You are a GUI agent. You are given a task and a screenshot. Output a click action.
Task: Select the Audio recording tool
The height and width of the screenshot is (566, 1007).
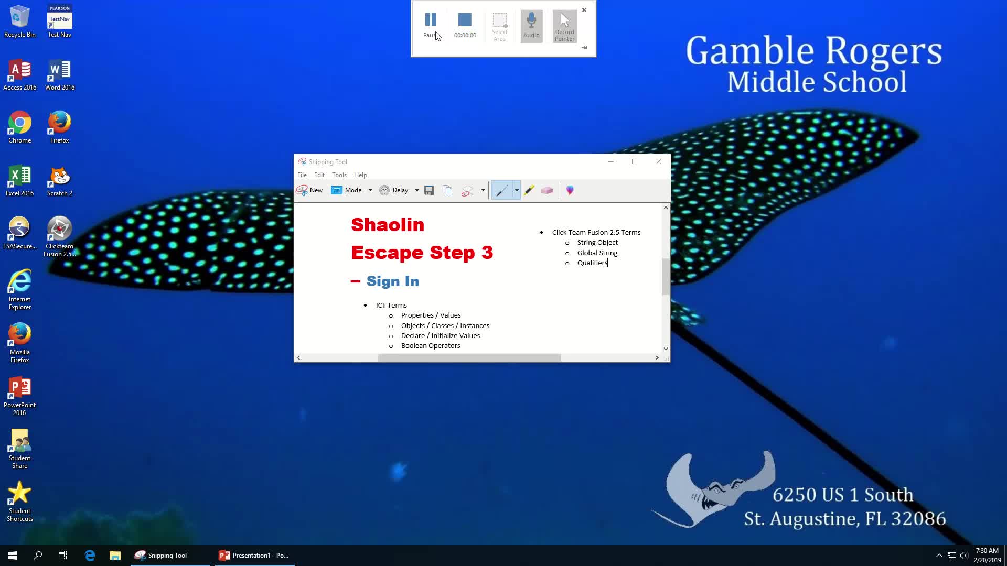pos(532,25)
